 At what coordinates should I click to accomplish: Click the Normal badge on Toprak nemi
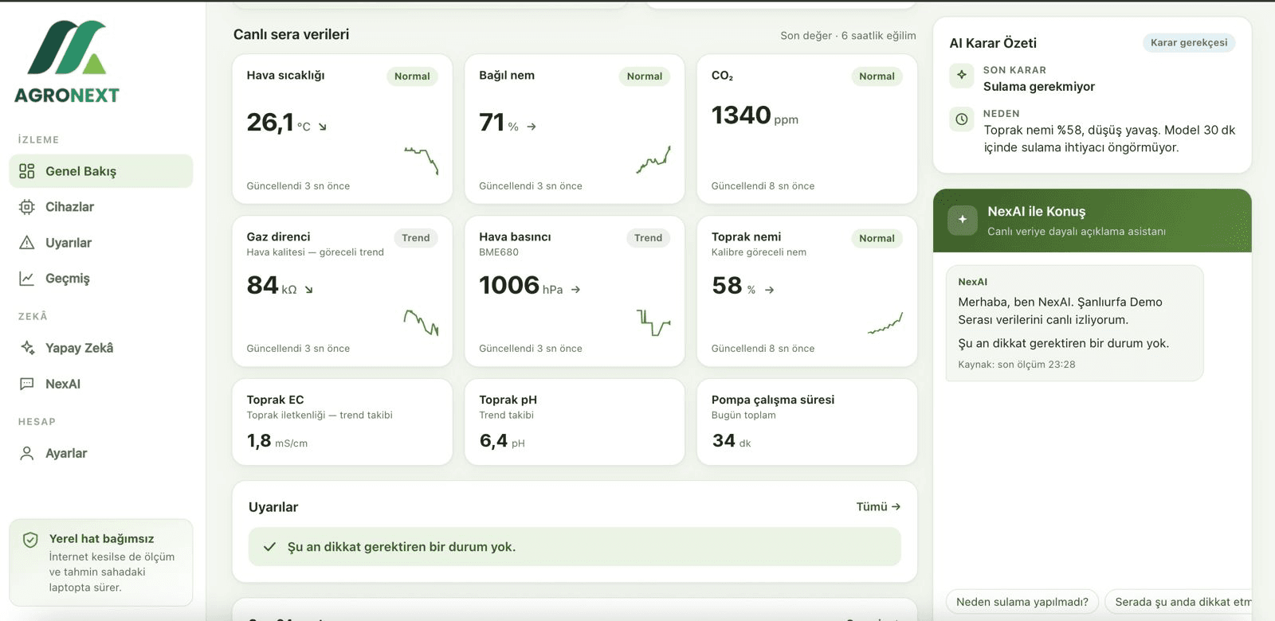tap(877, 238)
